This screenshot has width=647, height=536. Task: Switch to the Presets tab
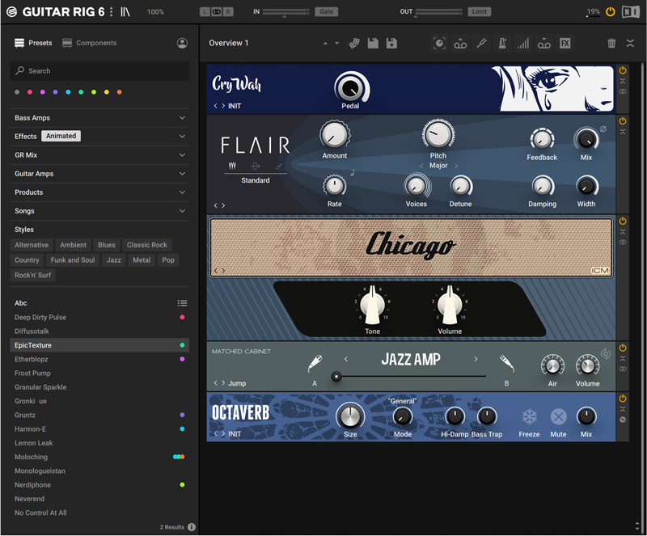point(33,43)
